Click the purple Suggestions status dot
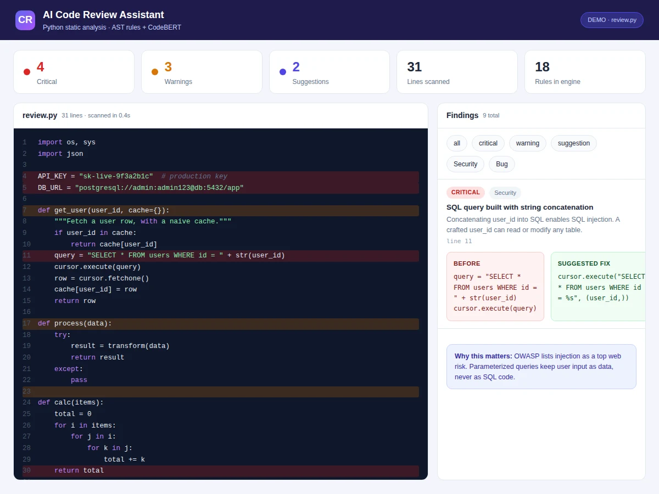659x494 pixels. pos(283,72)
